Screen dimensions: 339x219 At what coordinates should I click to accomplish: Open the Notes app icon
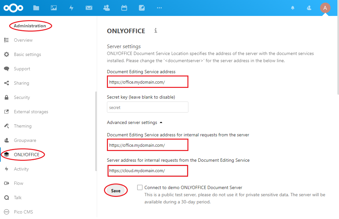[142, 8]
